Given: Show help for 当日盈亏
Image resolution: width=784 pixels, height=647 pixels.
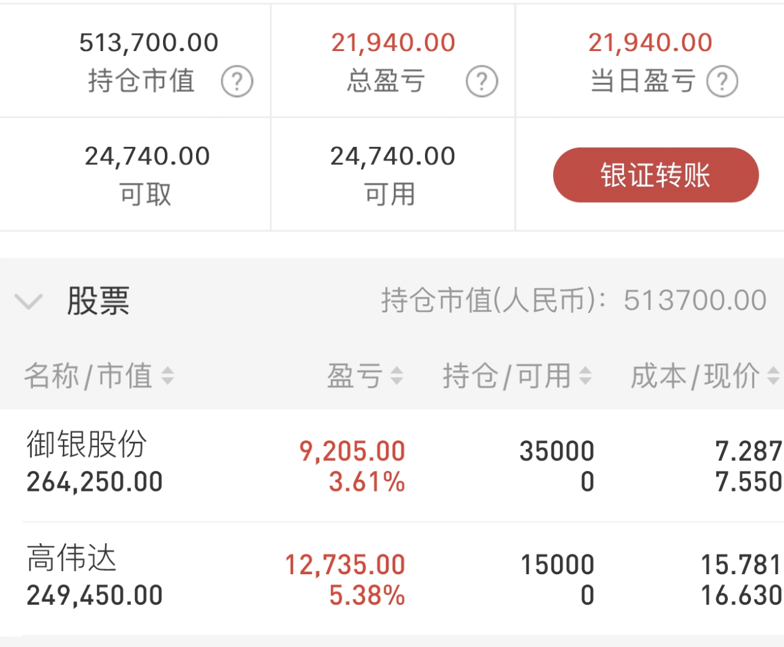Looking at the screenshot, I should tap(722, 81).
